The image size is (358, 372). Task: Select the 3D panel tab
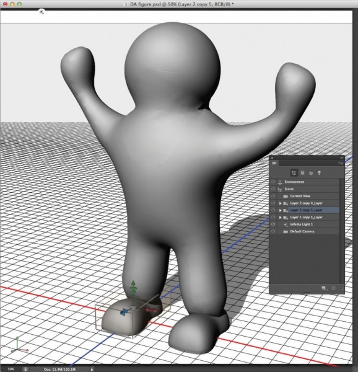(274, 163)
